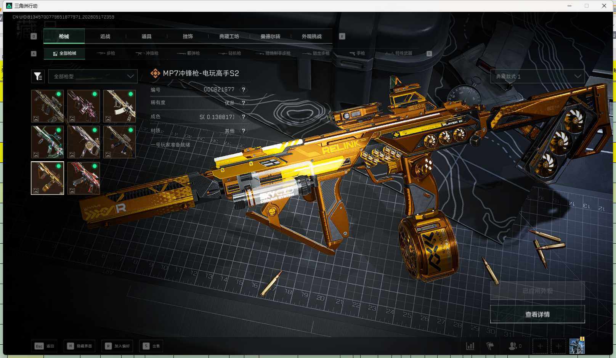Click the H 隐藏界面 button
616x358 pixels.
(80, 346)
